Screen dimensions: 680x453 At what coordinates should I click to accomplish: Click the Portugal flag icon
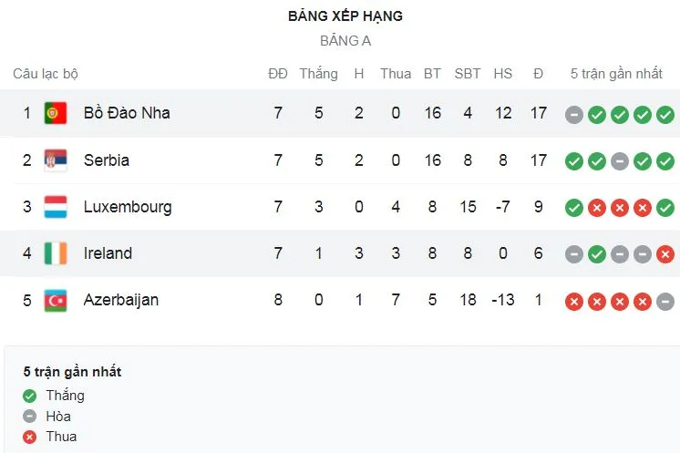tap(55, 113)
